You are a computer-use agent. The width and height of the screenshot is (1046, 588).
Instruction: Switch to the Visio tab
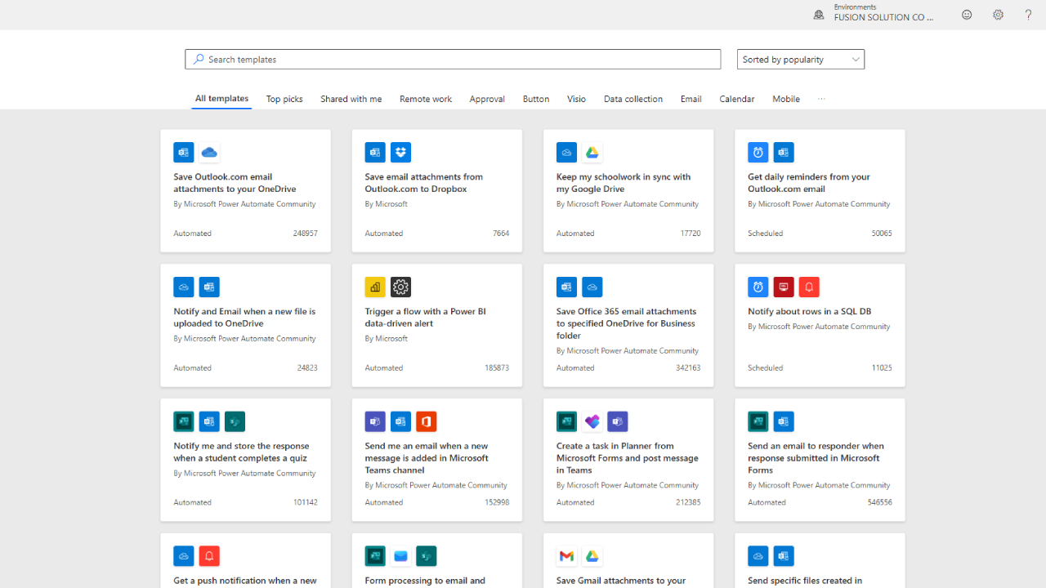point(576,99)
